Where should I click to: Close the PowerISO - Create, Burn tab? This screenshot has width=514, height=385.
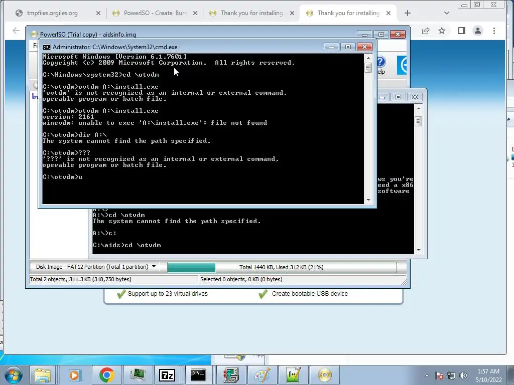(x=195, y=13)
